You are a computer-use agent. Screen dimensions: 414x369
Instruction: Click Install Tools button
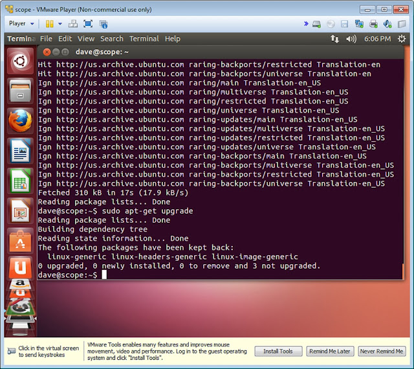(x=278, y=352)
